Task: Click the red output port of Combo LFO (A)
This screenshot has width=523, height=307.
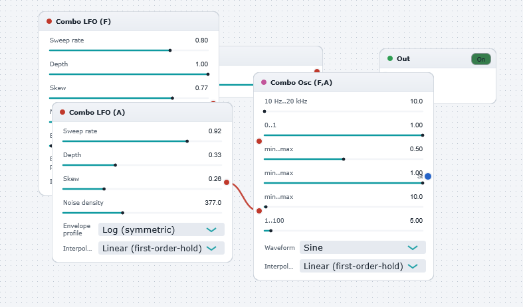Action: point(227,182)
